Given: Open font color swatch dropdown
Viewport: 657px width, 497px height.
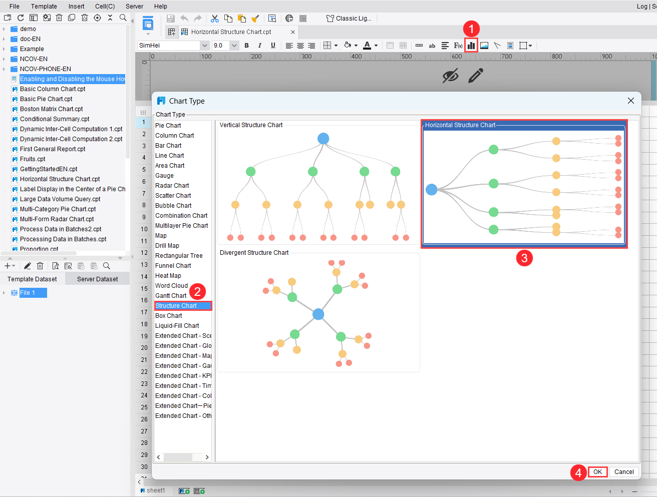Looking at the screenshot, I should click(x=376, y=46).
